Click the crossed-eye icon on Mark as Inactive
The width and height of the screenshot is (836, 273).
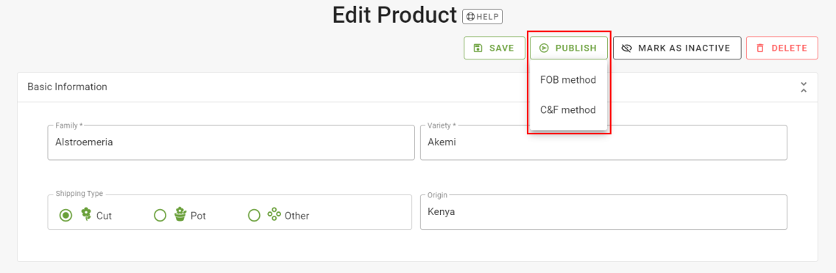pos(626,48)
